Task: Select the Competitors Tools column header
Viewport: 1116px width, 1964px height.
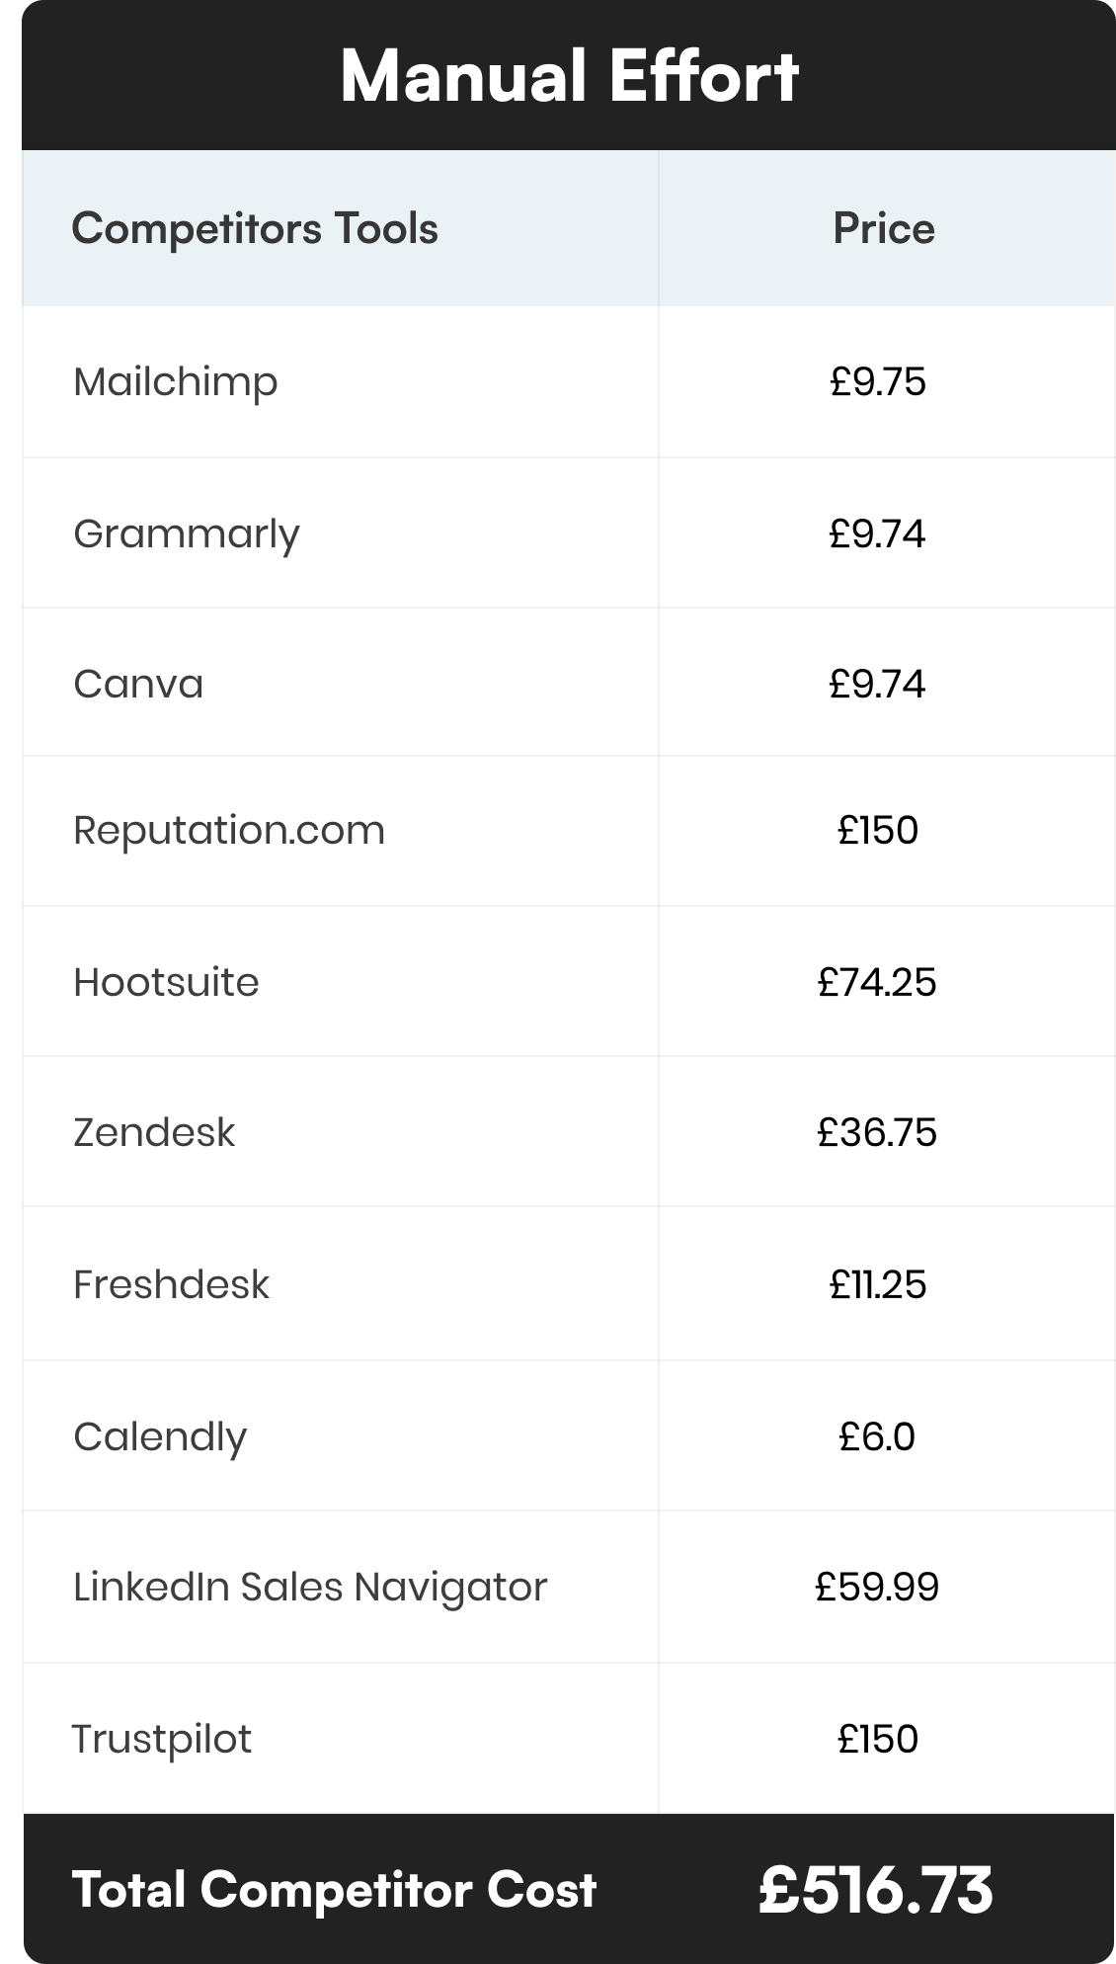Action: [x=255, y=228]
